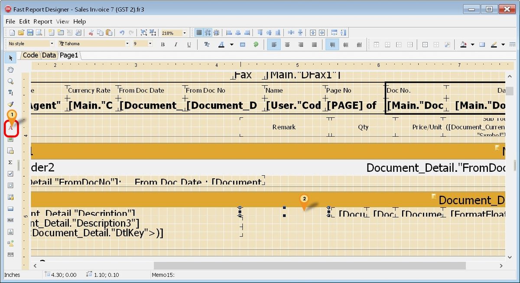This screenshot has height=283, width=520.
Task: Insert a System text (sigma) object
Action: 11,162
